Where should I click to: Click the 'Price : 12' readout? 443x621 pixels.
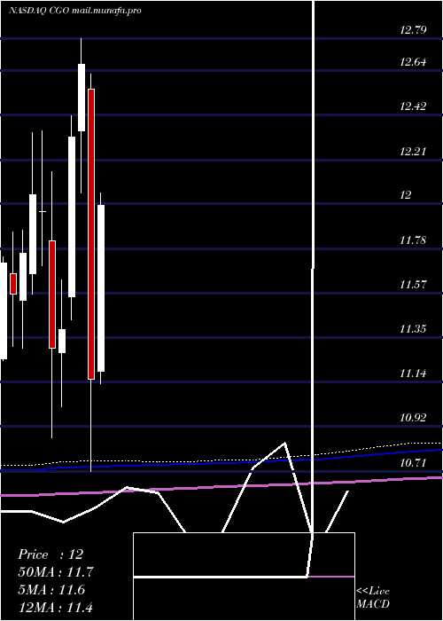[51, 554]
